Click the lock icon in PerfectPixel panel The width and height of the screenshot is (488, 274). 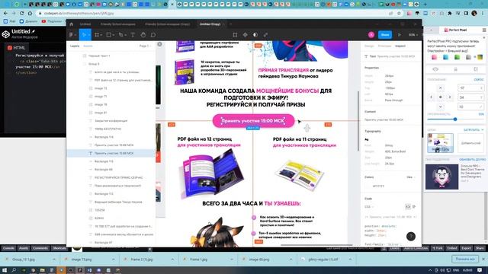[455, 69]
